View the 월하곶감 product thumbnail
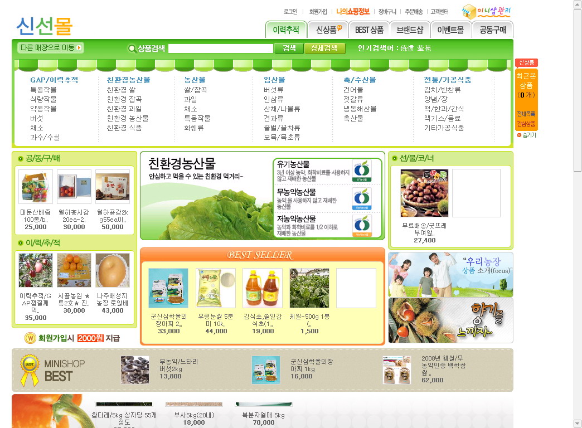582x428 pixels. 113,187
